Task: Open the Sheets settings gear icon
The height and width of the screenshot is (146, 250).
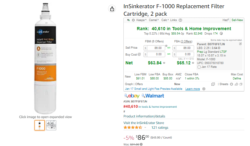Action: point(231,84)
